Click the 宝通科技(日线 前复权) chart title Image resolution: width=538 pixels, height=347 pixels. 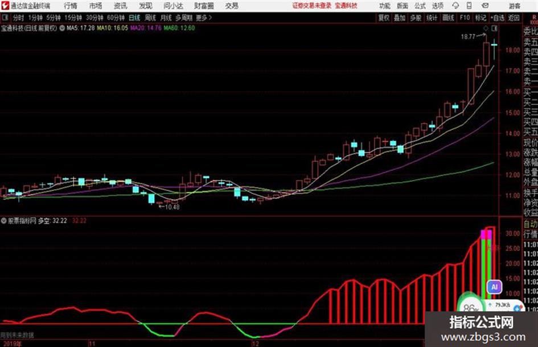click(x=29, y=28)
